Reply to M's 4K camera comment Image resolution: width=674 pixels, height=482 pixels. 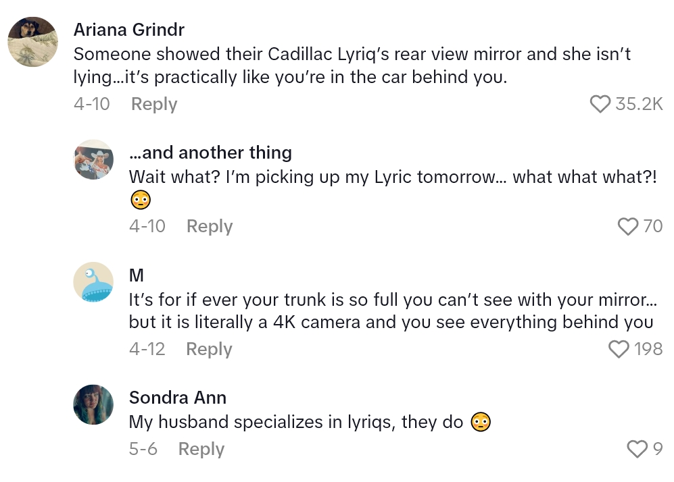coord(209,349)
